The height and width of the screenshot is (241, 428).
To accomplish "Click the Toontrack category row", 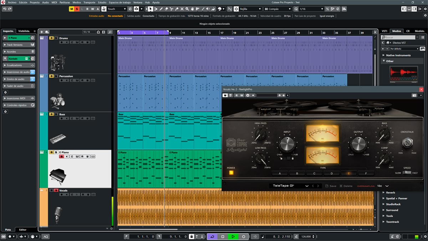I will pyautogui.click(x=402, y=222).
